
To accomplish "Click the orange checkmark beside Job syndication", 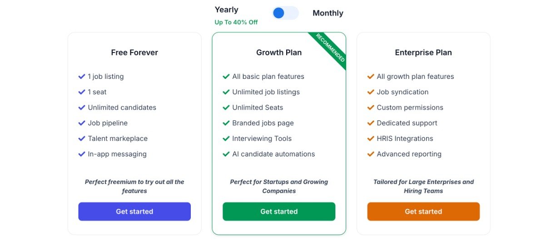I will [371, 92].
